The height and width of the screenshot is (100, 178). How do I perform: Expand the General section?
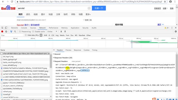(x=57, y=54)
